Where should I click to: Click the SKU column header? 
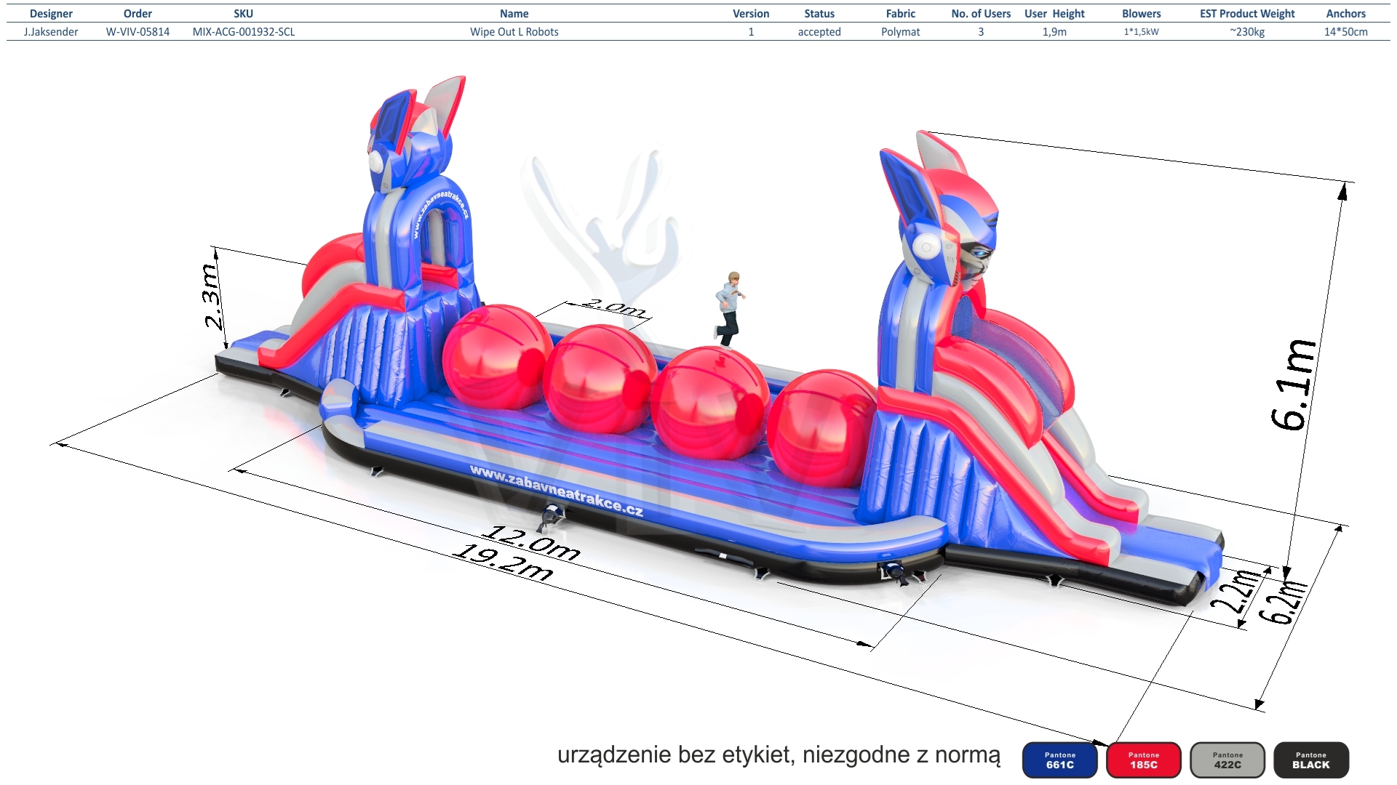coord(244,14)
